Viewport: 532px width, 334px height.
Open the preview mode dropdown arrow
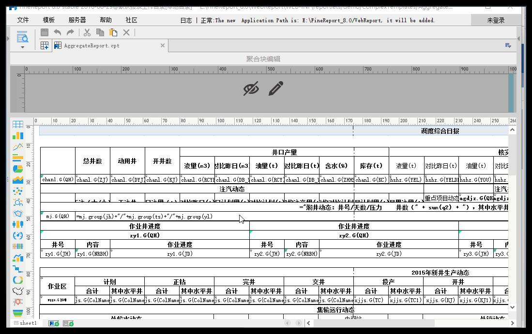point(22,47)
